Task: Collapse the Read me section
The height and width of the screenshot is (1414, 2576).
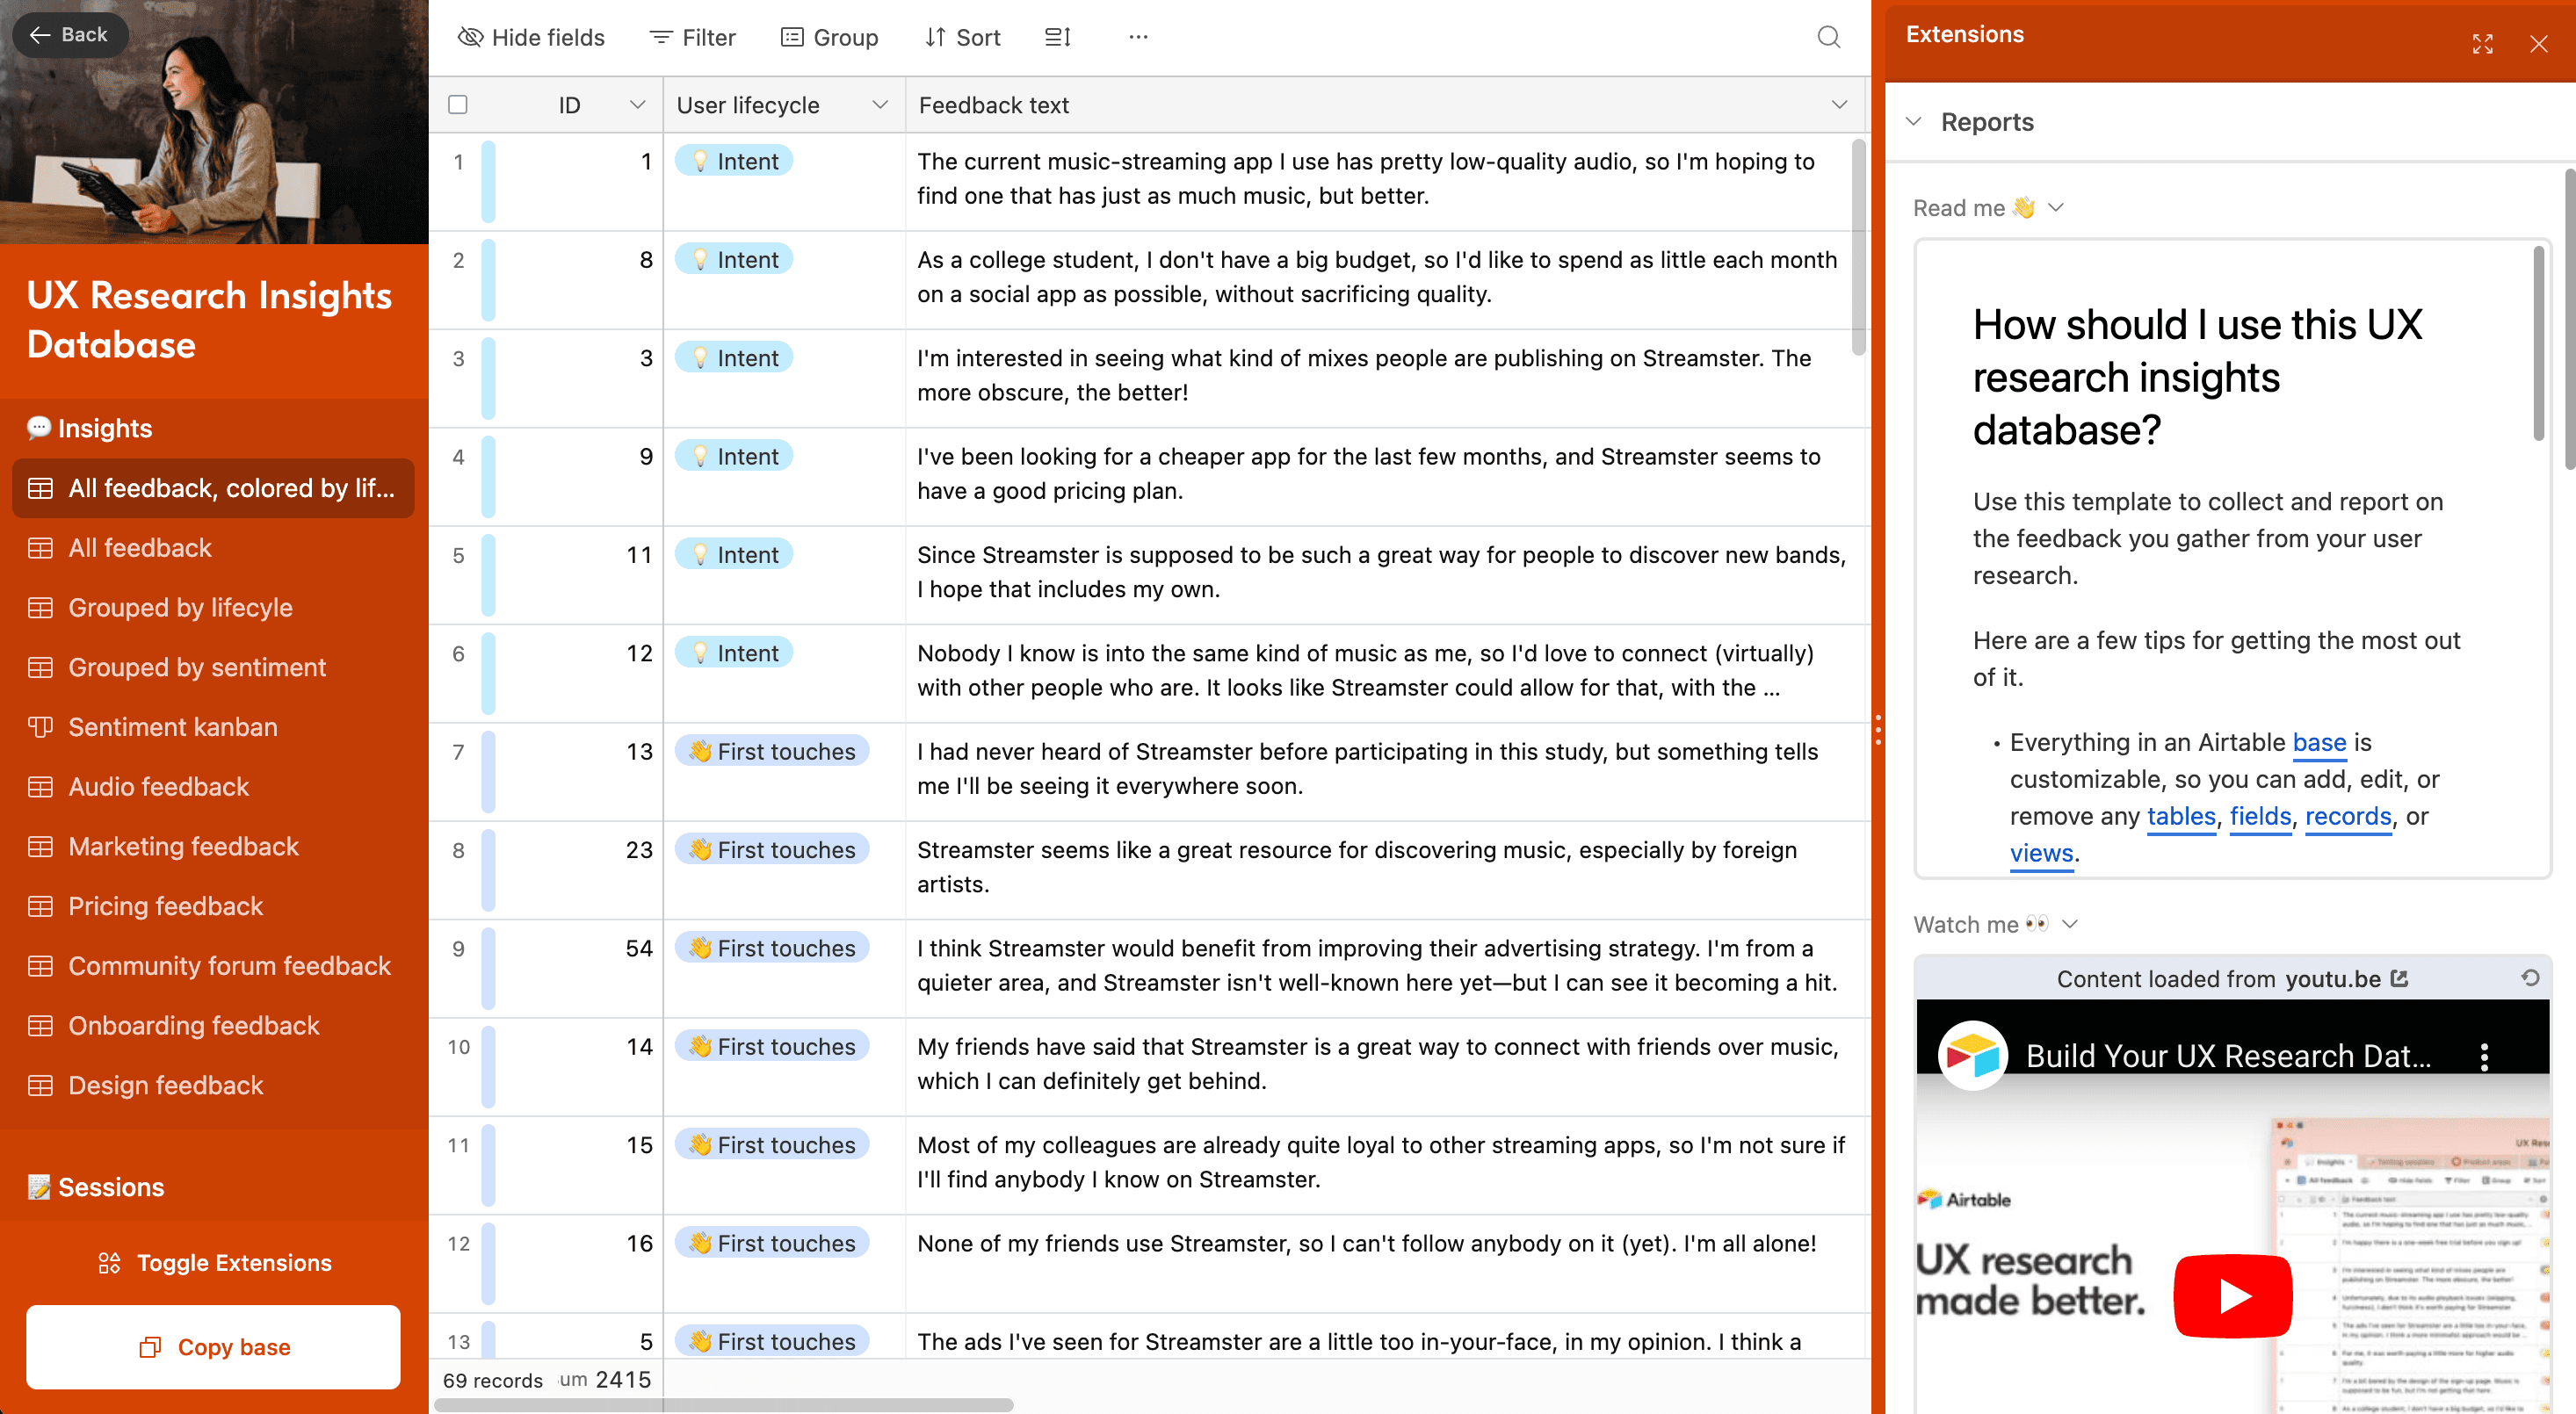Action: click(x=2057, y=207)
